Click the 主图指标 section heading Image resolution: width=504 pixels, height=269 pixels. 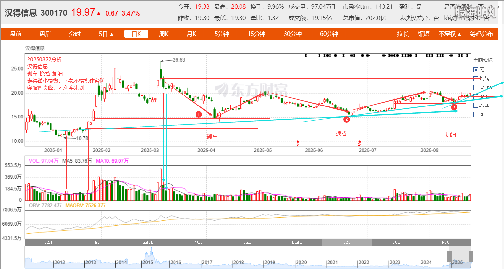pos(483,61)
